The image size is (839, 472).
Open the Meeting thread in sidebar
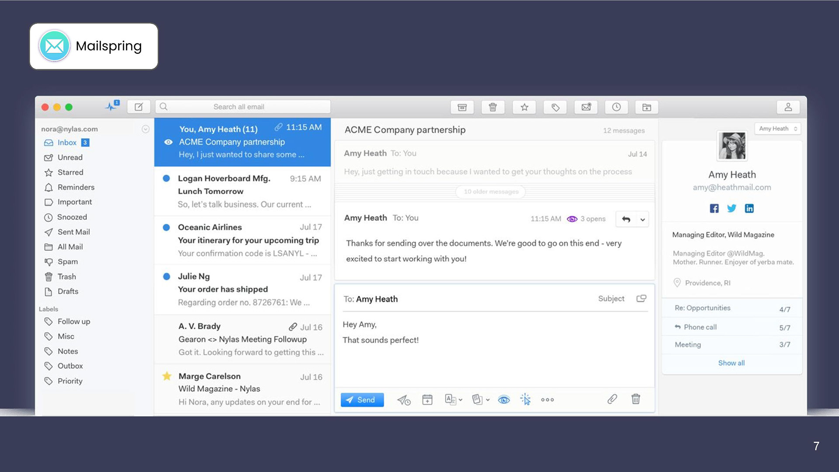click(x=732, y=344)
